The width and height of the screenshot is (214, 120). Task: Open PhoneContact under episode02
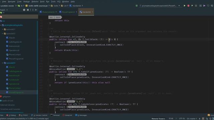[x=13, y=55]
